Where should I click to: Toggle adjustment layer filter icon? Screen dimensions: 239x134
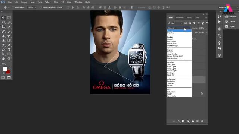coord(190,23)
